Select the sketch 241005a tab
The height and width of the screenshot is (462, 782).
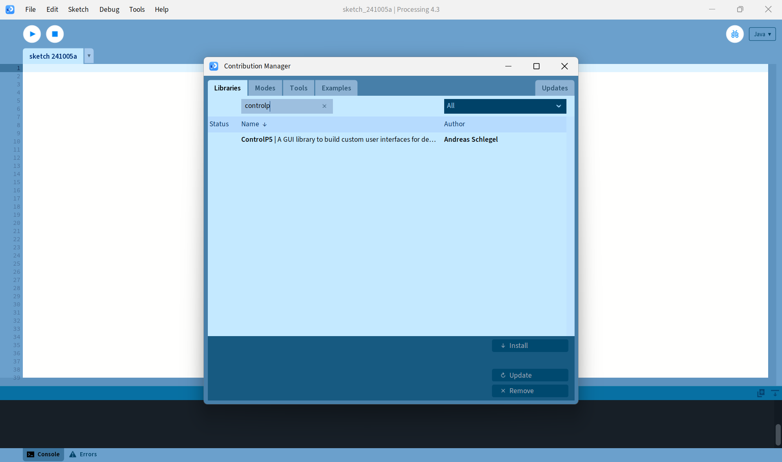coord(53,56)
